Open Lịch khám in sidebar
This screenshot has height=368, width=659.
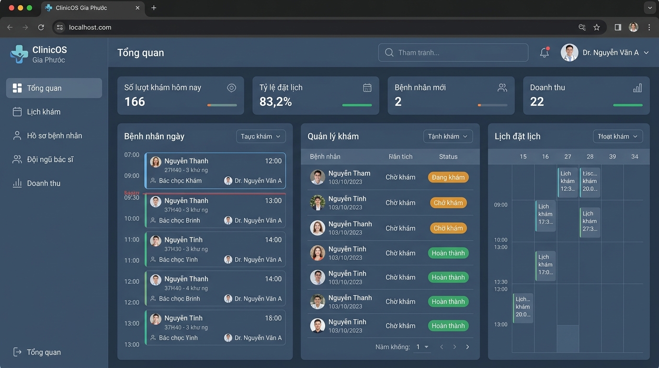pos(54,112)
